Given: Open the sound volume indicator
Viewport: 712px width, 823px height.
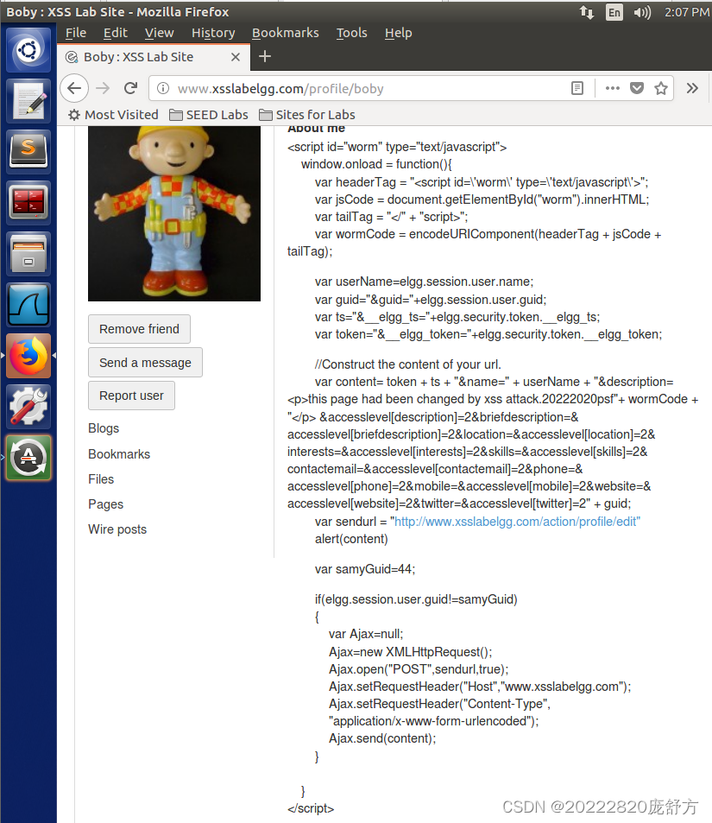Looking at the screenshot, I should pos(642,12).
